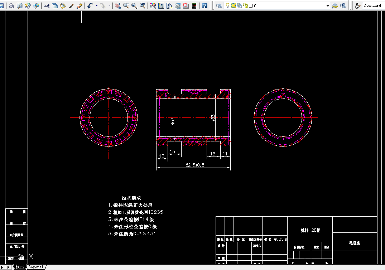Expand the Redo history dropdown arrow

coord(109,6)
